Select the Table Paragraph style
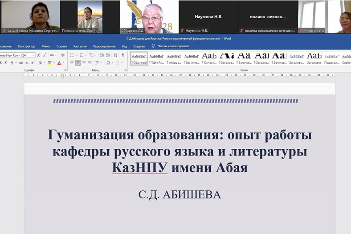Image resolution: width=351 pixels, height=234 pixels. coord(156,58)
